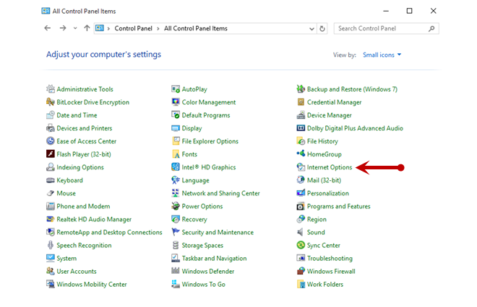The height and width of the screenshot is (307, 477).
Task: Open the Language link
Action: point(196,180)
